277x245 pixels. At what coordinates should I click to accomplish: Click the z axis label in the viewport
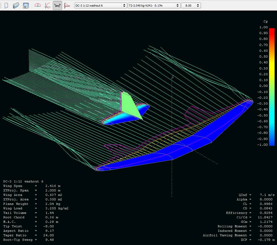click(173, 77)
